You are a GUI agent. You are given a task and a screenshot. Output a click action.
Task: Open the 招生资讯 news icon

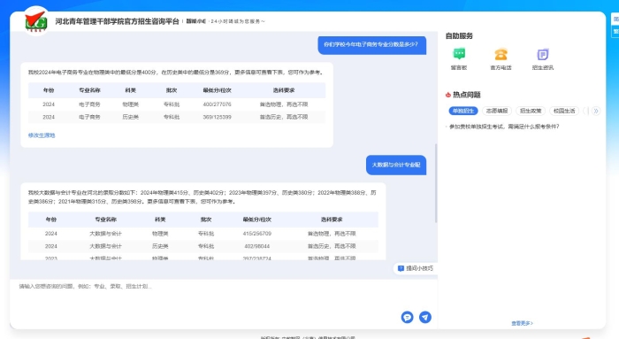[543, 54]
